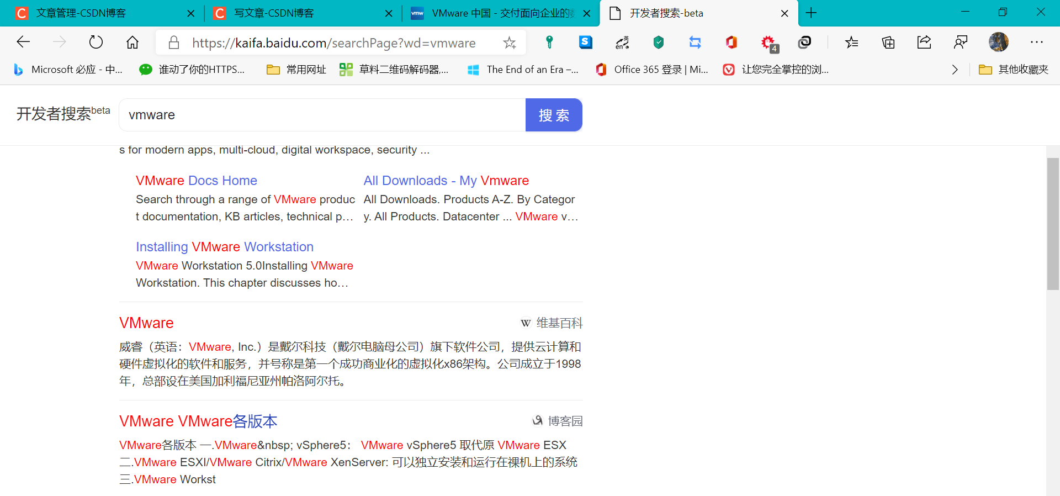Add this page to favorites star

(509, 43)
